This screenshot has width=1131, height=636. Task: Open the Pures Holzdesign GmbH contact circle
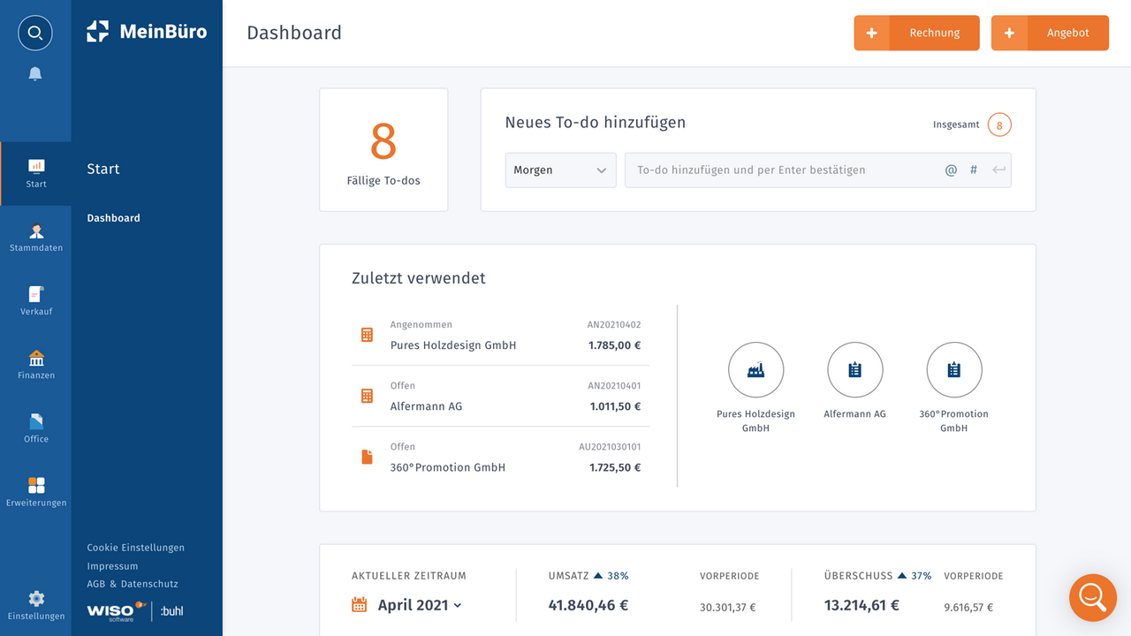pos(755,369)
